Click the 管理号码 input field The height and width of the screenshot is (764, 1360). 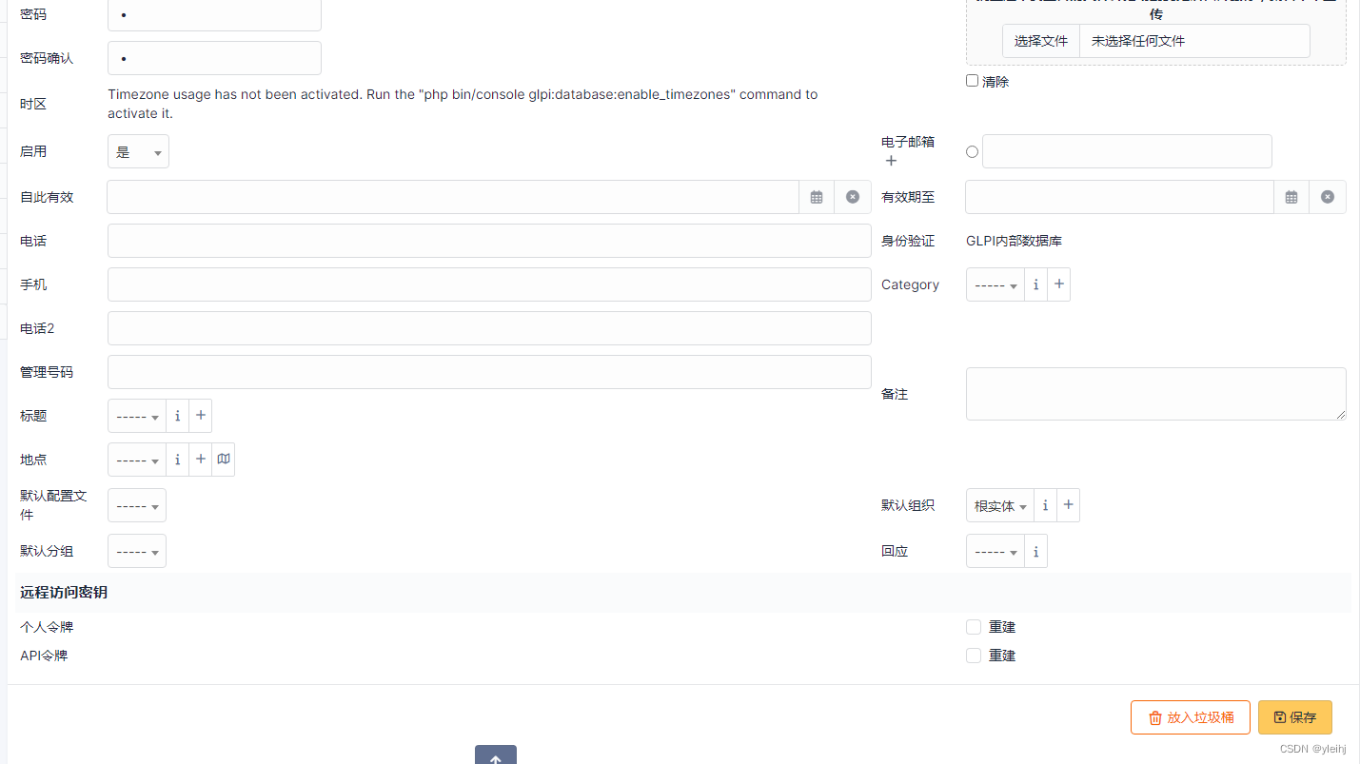click(489, 372)
